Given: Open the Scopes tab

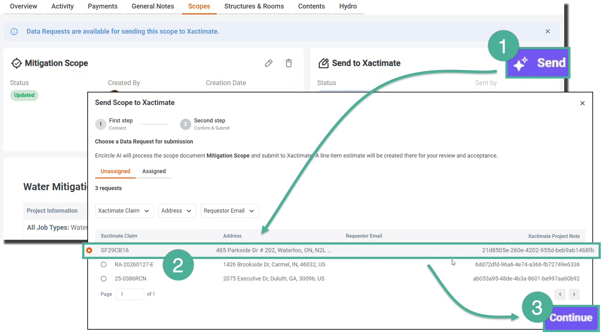Looking at the screenshot, I should pyautogui.click(x=199, y=6).
